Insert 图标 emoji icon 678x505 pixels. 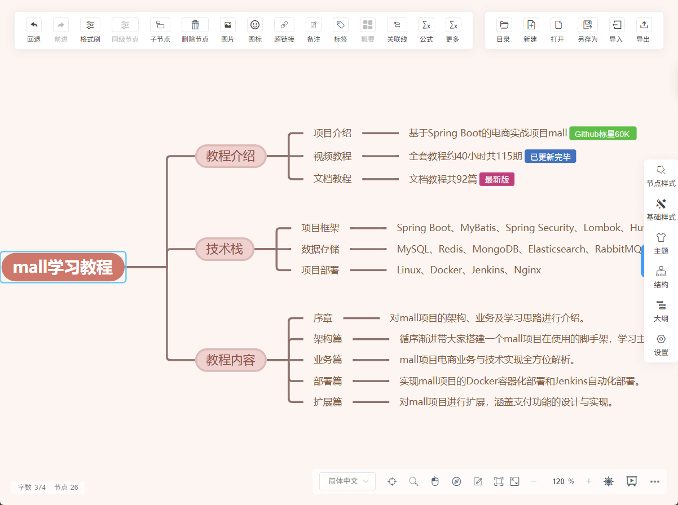(255, 25)
